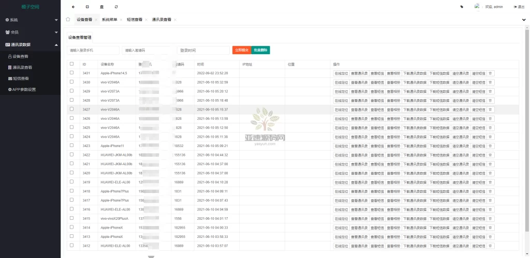Focus the 请输入登录手机 input field
Image resolution: width=530 pixels, height=258 pixels.
pyautogui.click(x=93, y=50)
